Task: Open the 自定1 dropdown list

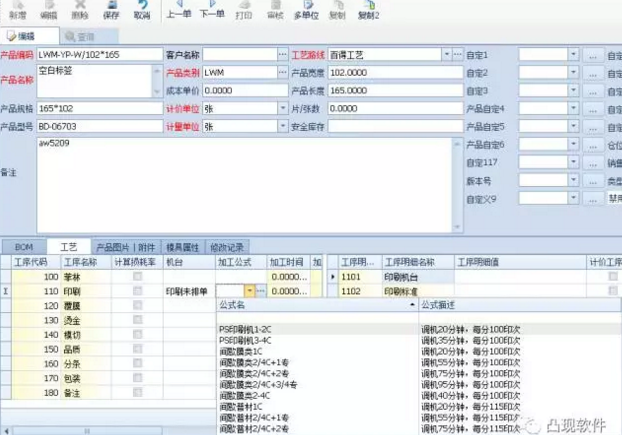Action: tap(573, 55)
